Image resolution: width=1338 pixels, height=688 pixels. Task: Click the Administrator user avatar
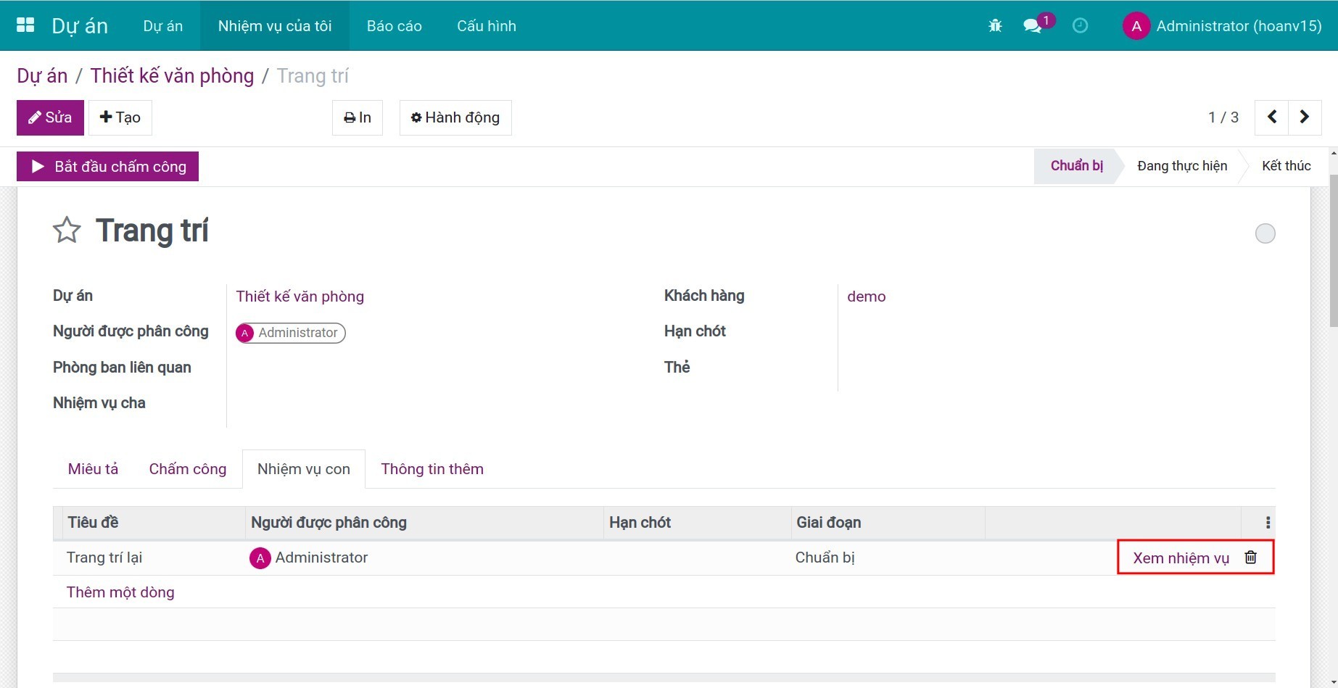(1136, 26)
